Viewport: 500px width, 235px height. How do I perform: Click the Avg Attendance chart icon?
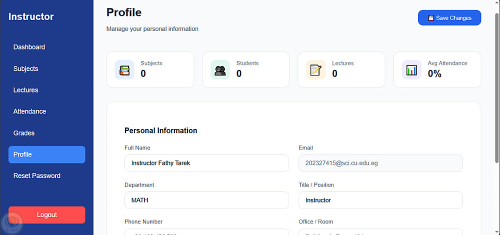tap(411, 70)
